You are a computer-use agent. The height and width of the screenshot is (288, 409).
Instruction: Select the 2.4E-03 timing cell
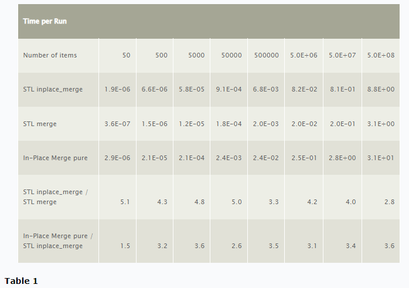(x=229, y=158)
